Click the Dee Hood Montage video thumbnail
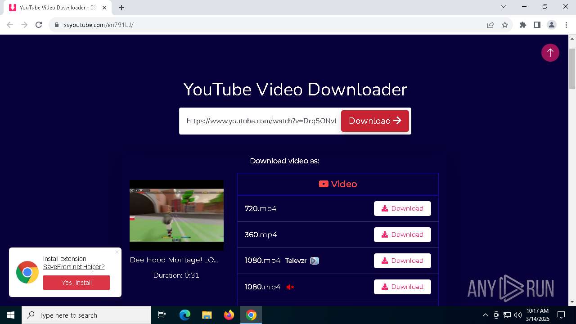576x324 pixels. (x=176, y=215)
